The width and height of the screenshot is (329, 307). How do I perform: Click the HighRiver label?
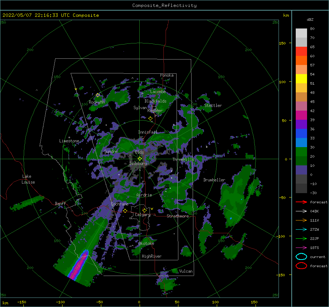[x=152, y=256]
